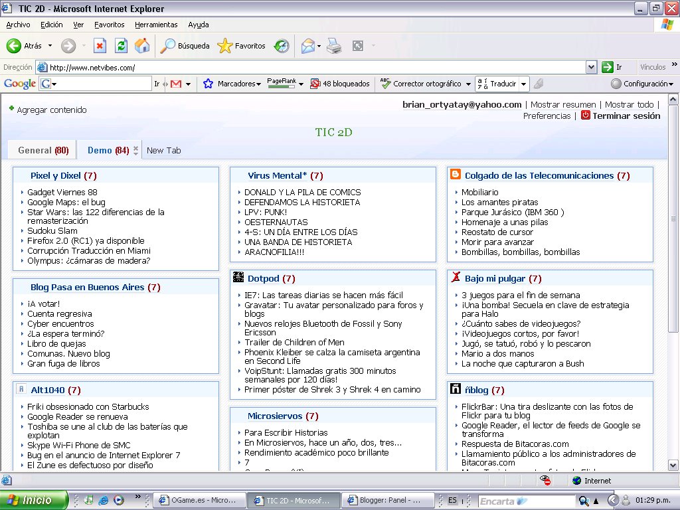
Task: Open the Mail button dropdown arrow
Action: point(319,46)
